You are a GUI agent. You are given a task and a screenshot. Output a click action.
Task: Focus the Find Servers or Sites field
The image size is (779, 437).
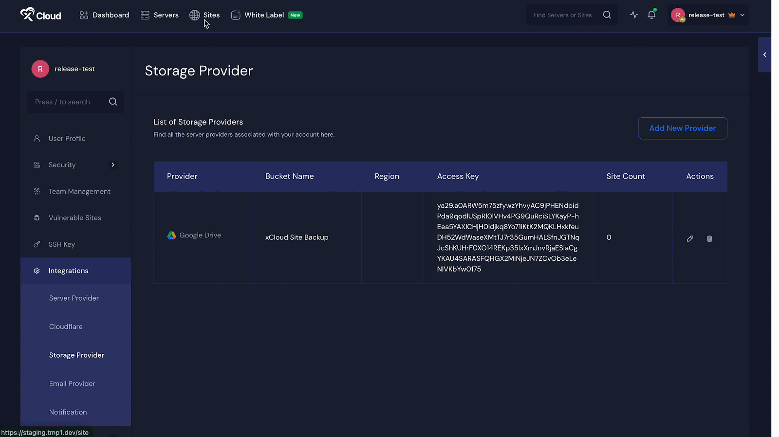pos(565,15)
